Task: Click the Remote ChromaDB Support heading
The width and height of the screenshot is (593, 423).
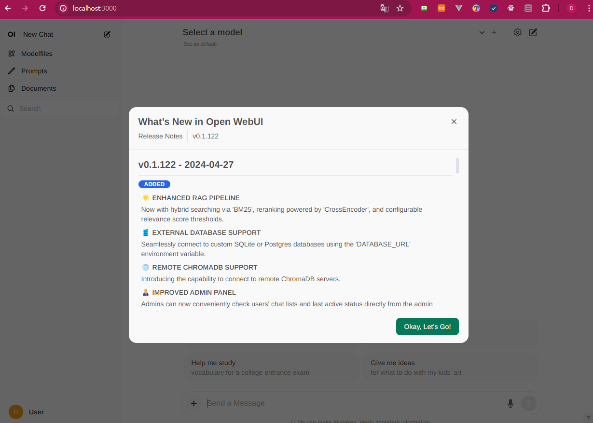Action: tap(205, 267)
